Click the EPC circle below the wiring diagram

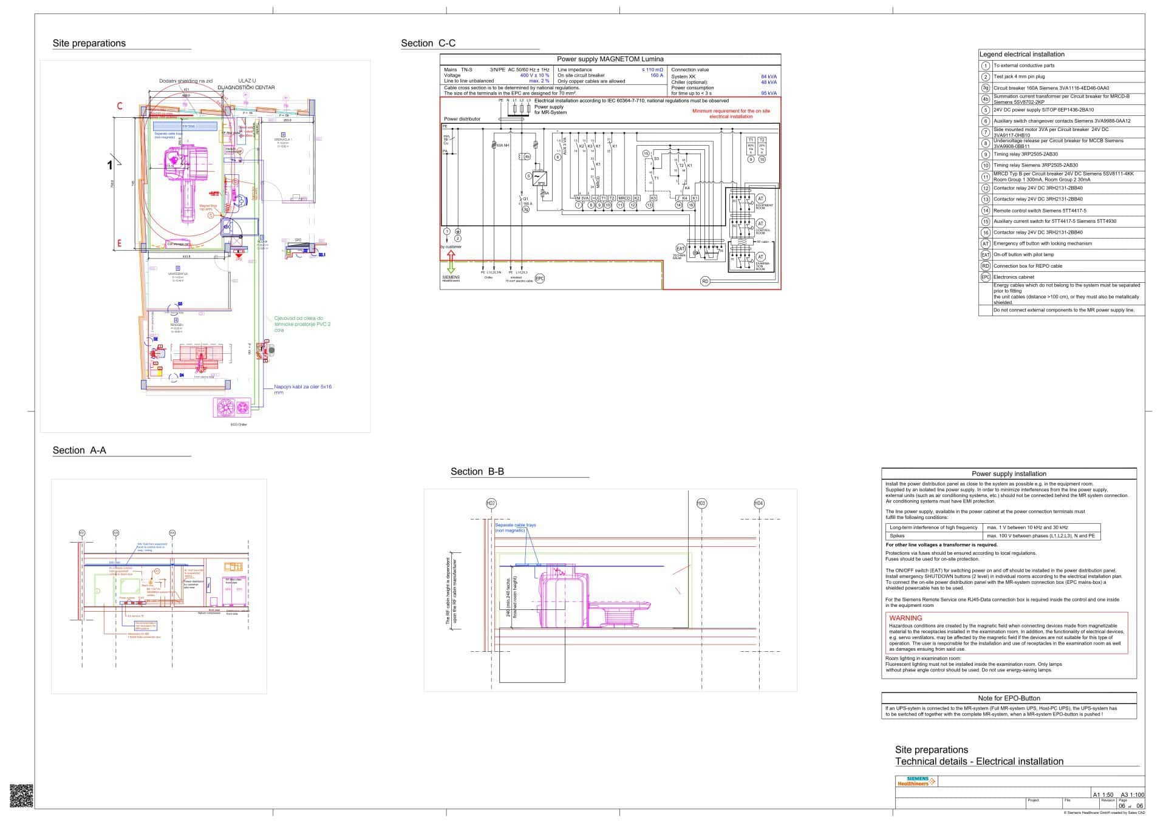click(540, 279)
